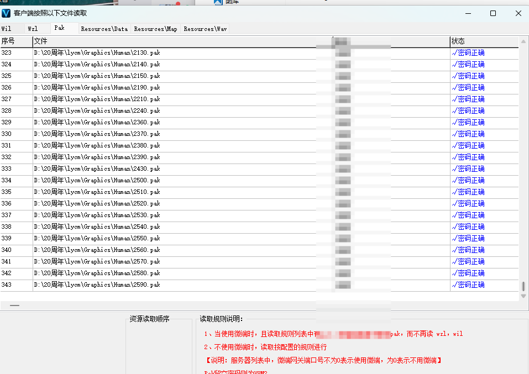Select row with Human\2140.pak
The width and height of the screenshot is (529, 374).
[x=259, y=65]
